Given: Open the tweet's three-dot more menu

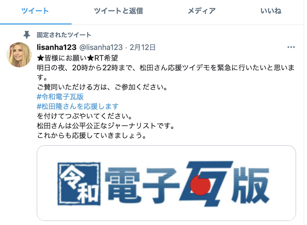Looking at the screenshot, I should click(x=291, y=47).
